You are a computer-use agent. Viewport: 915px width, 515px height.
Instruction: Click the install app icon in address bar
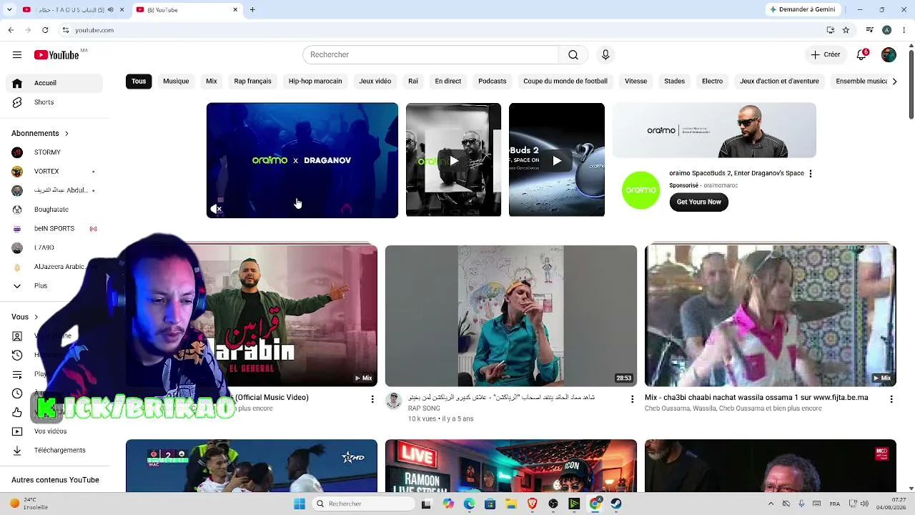click(x=830, y=30)
